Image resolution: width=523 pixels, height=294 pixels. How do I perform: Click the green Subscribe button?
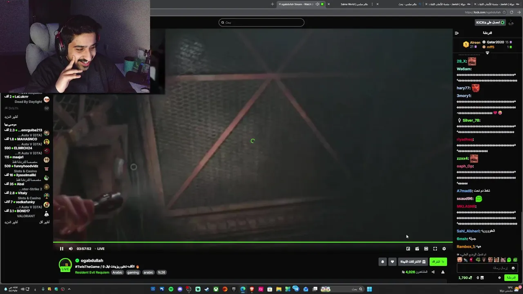coord(438,262)
